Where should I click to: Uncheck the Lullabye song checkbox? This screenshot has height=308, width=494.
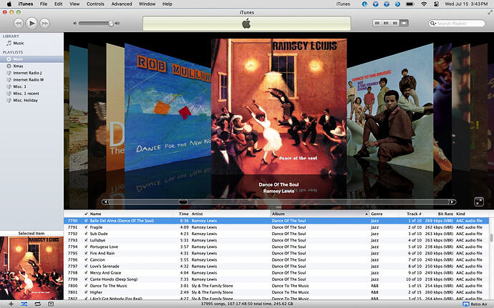(x=86, y=240)
